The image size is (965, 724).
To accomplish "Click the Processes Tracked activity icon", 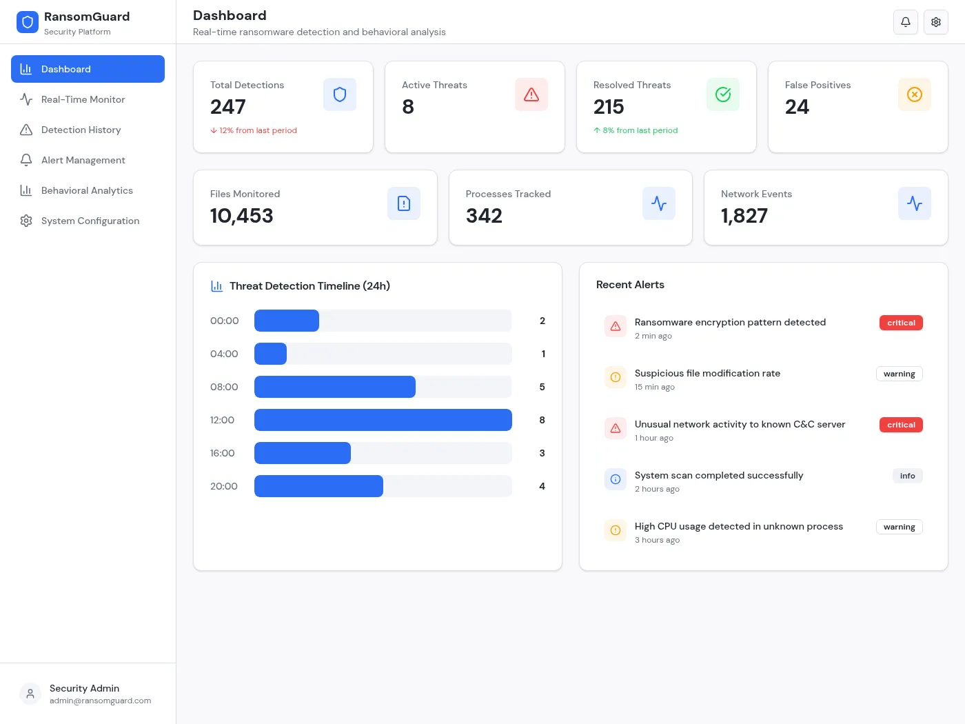I will tap(659, 203).
